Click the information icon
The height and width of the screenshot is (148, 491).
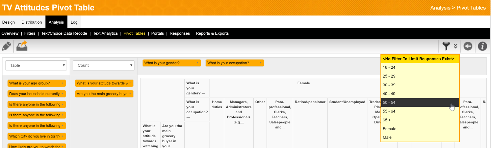click(x=483, y=46)
